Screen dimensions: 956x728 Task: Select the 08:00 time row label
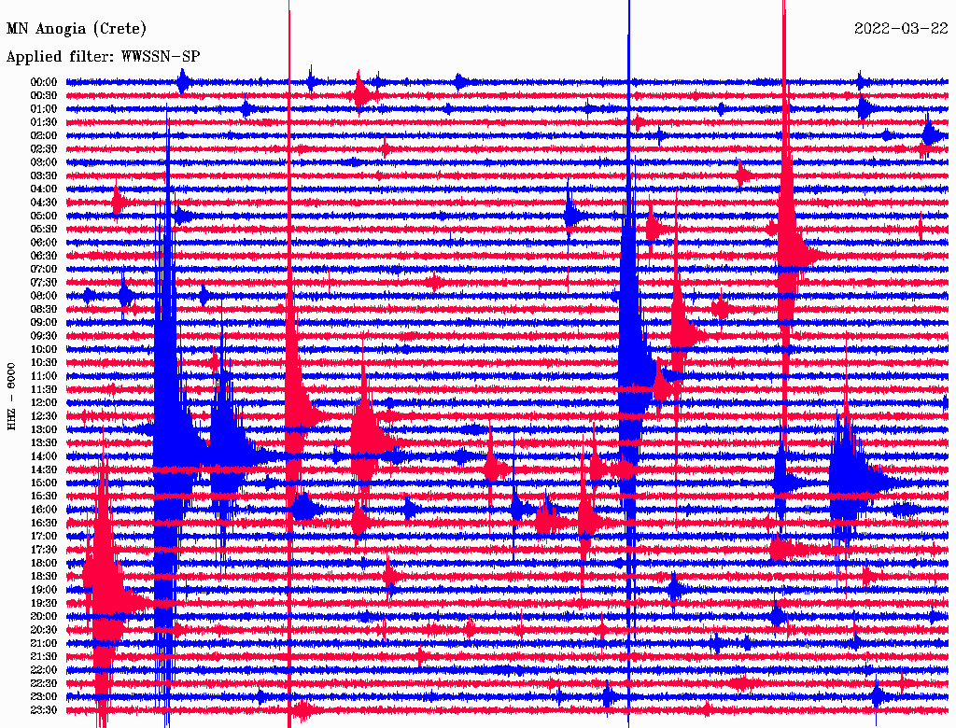coord(44,296)
